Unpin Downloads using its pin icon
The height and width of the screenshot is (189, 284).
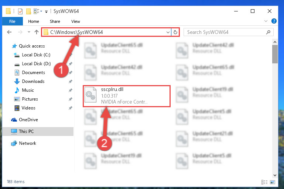coord(70,81)
